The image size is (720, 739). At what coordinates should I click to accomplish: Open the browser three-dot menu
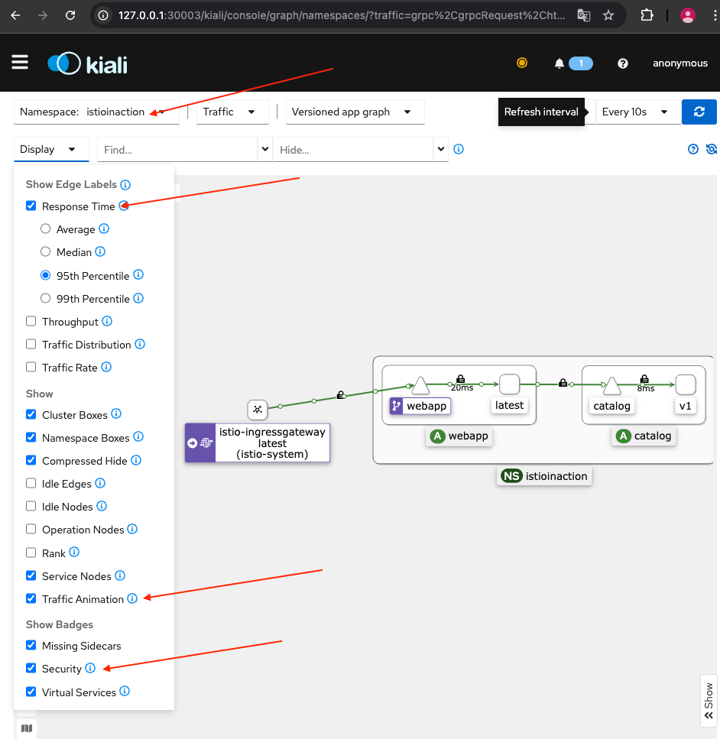(715, 15)
